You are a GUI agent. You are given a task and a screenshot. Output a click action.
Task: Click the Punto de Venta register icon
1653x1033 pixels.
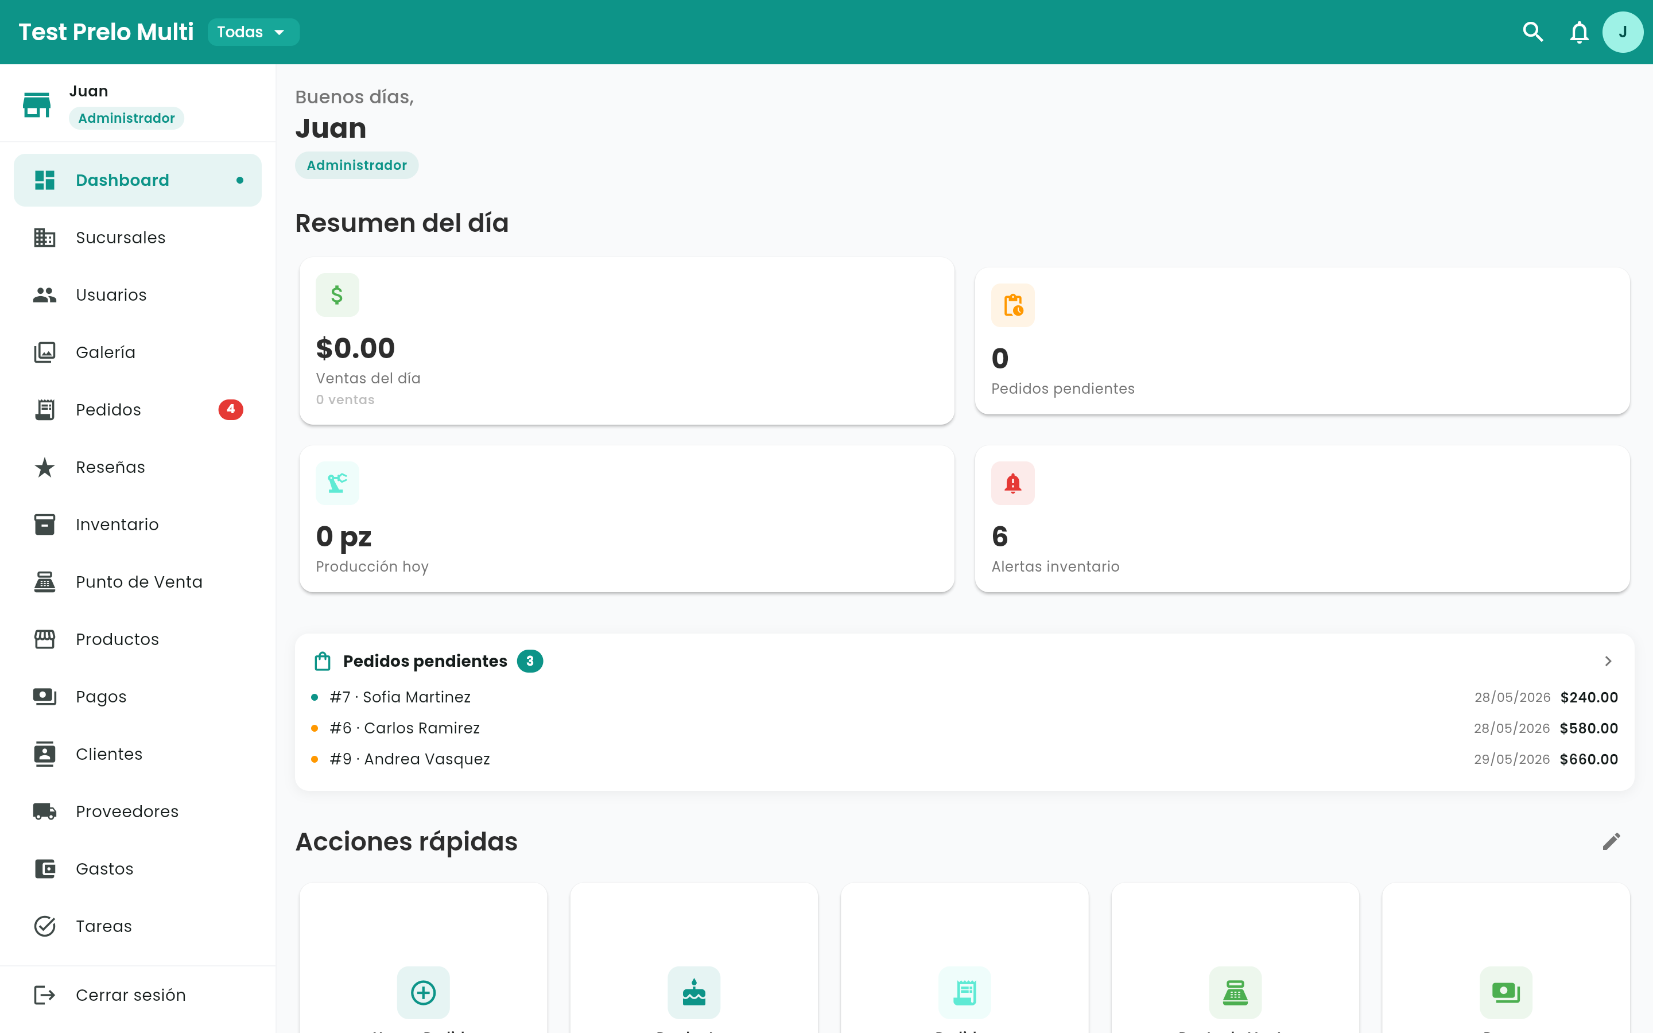45,582
